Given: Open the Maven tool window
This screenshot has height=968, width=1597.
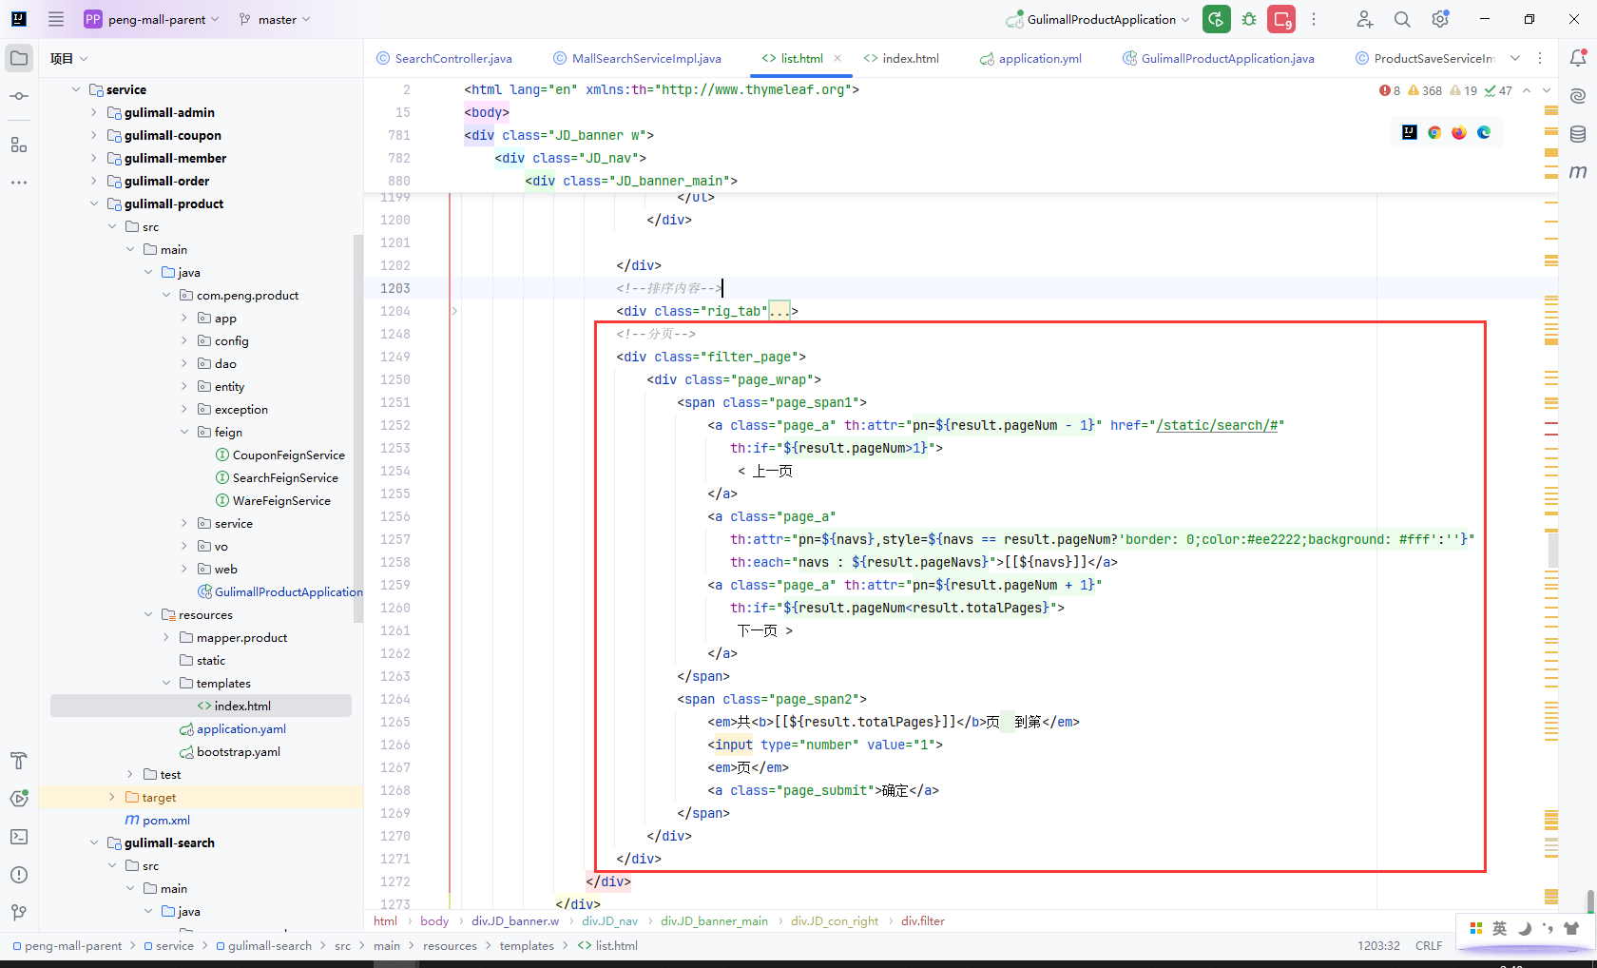Looking at the screenshot, I should [1578, 172].
